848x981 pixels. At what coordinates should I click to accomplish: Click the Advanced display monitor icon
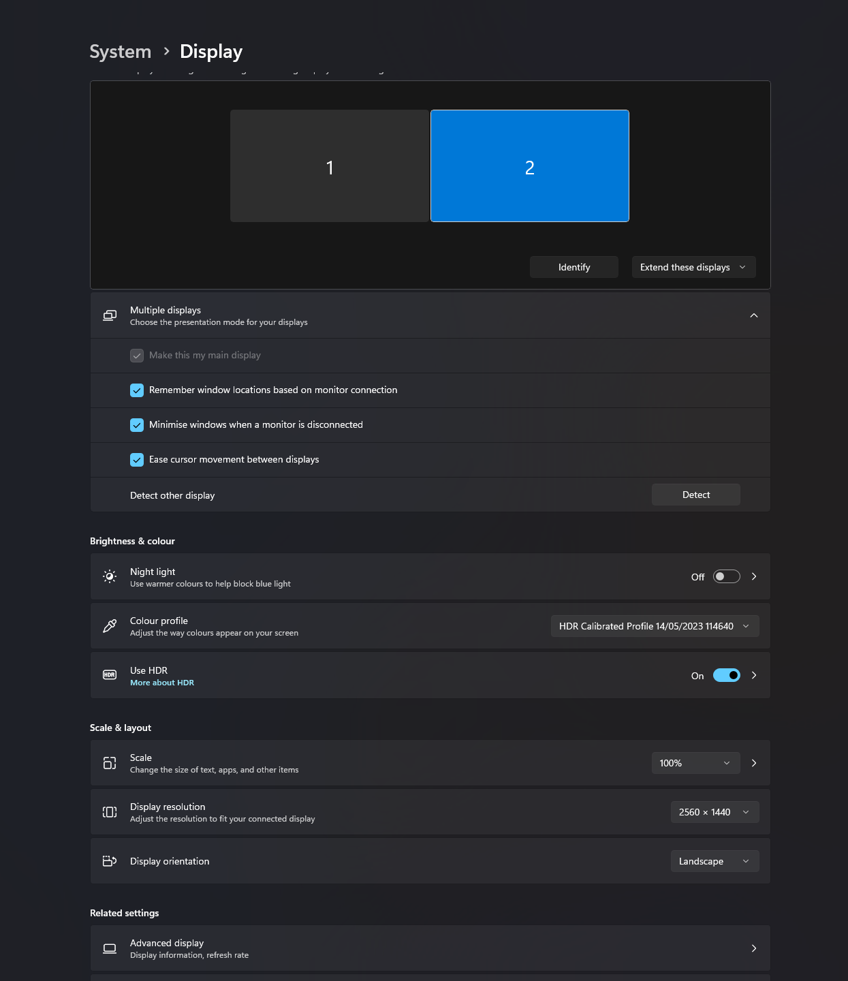tap(110, 948)
